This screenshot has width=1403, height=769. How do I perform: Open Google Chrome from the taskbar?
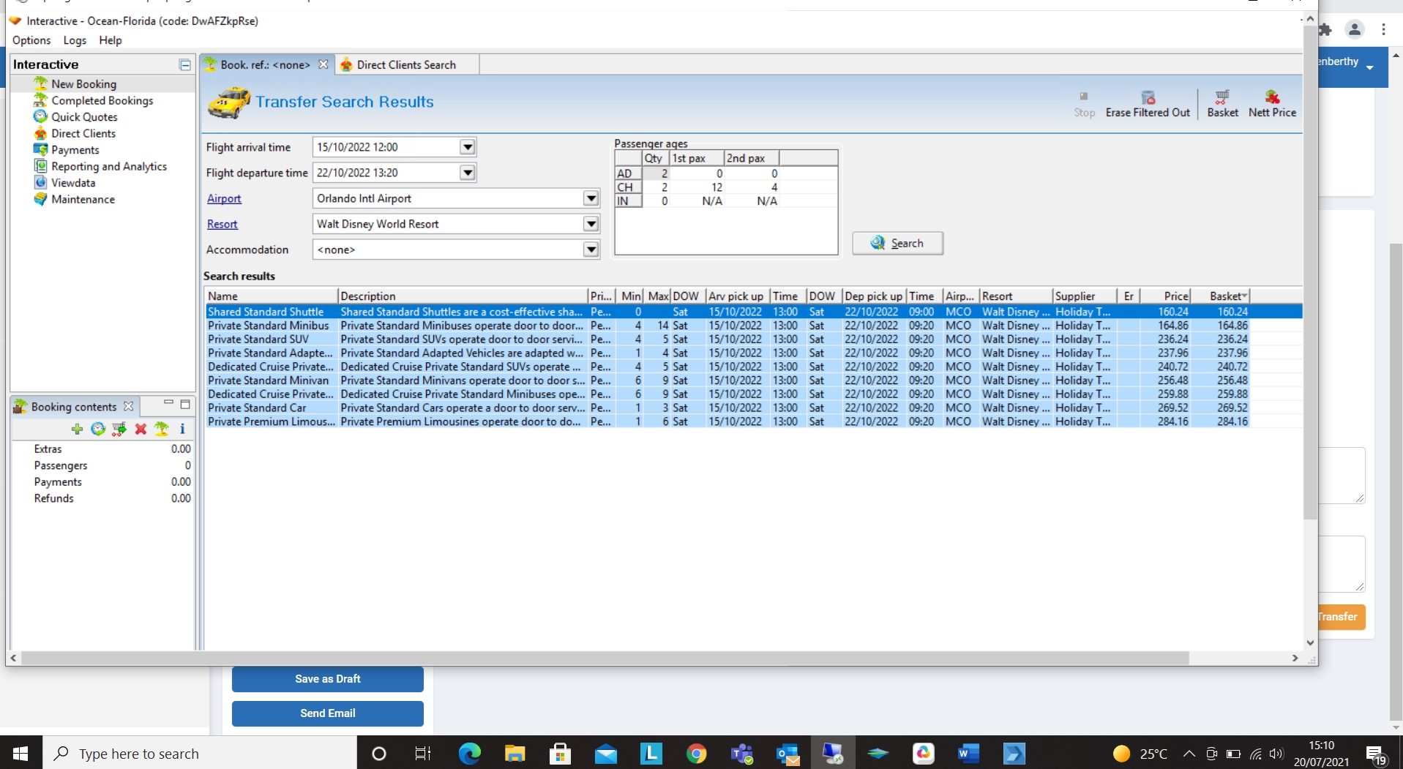[697, 753]
